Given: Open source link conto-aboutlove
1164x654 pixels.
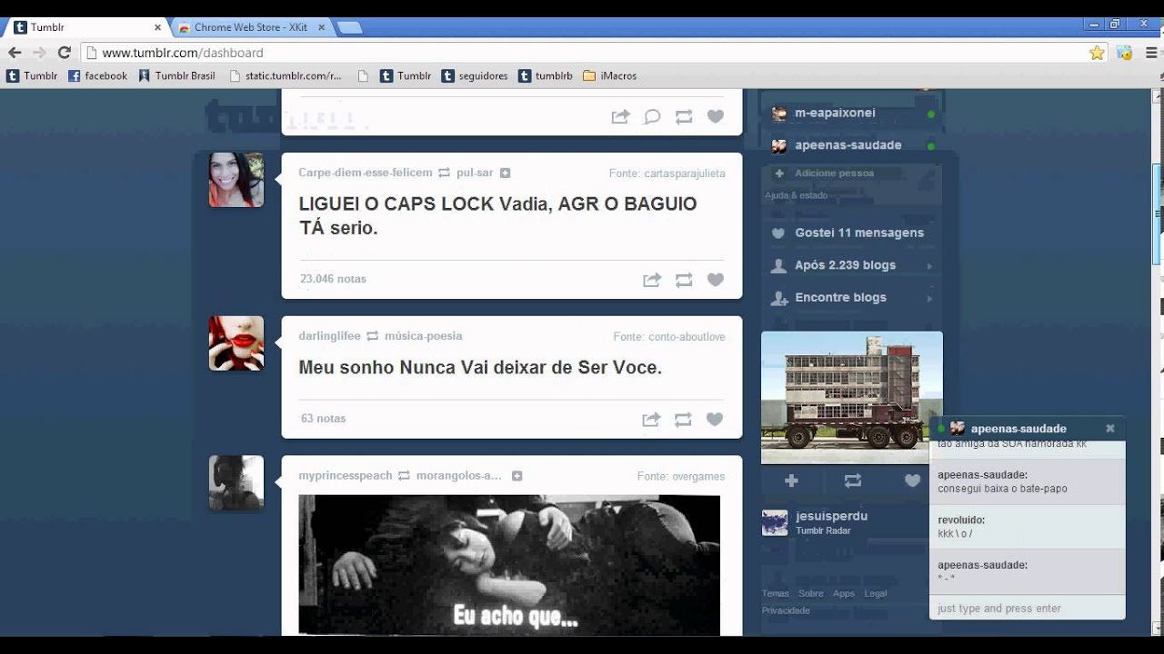Looking at the screenshot, I should (687, 337).
